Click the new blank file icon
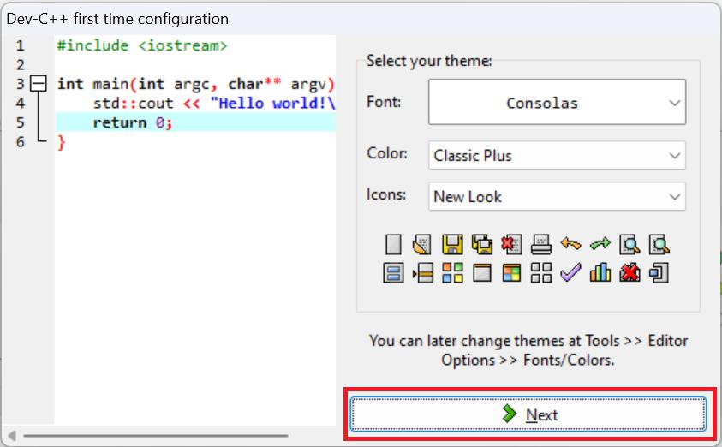Viewport: 722px width, 447px height. coord(393,245)
